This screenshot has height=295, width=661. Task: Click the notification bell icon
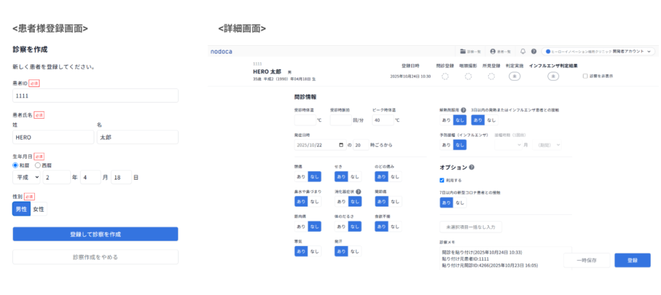click(523, 51)
